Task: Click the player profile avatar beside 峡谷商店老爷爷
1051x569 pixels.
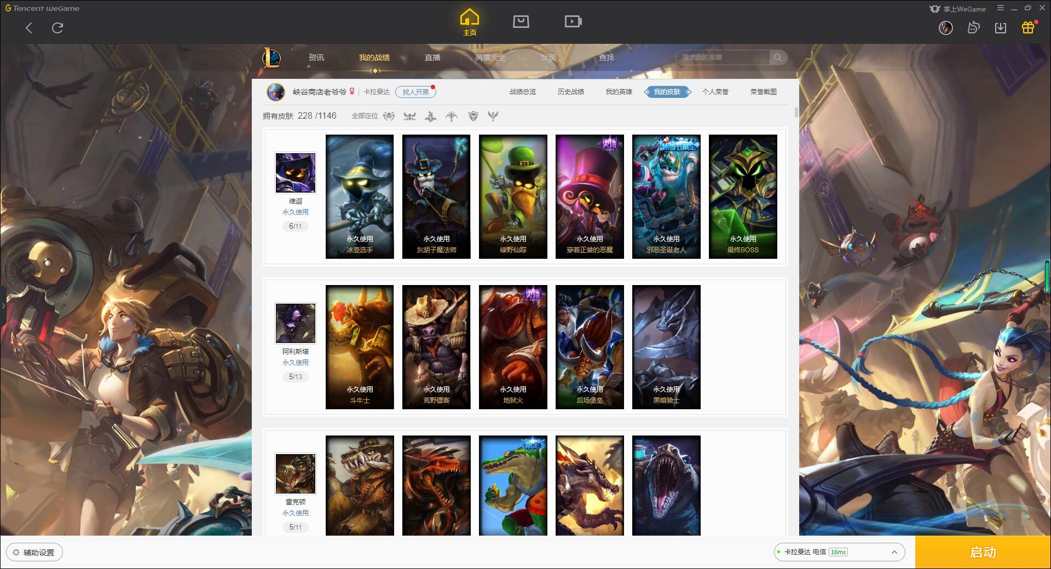Action: click(x=276, y=92)
